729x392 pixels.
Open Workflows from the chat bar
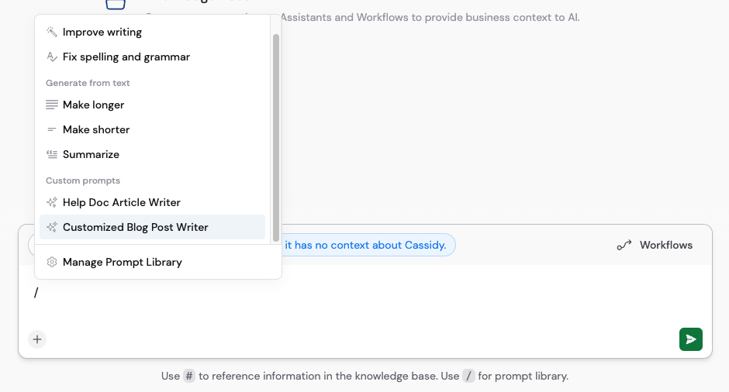tap(655, 245)
